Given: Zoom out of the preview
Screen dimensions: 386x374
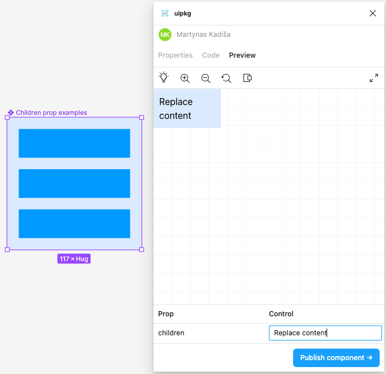Looking at the screenshot, I should tap(205, 78).
